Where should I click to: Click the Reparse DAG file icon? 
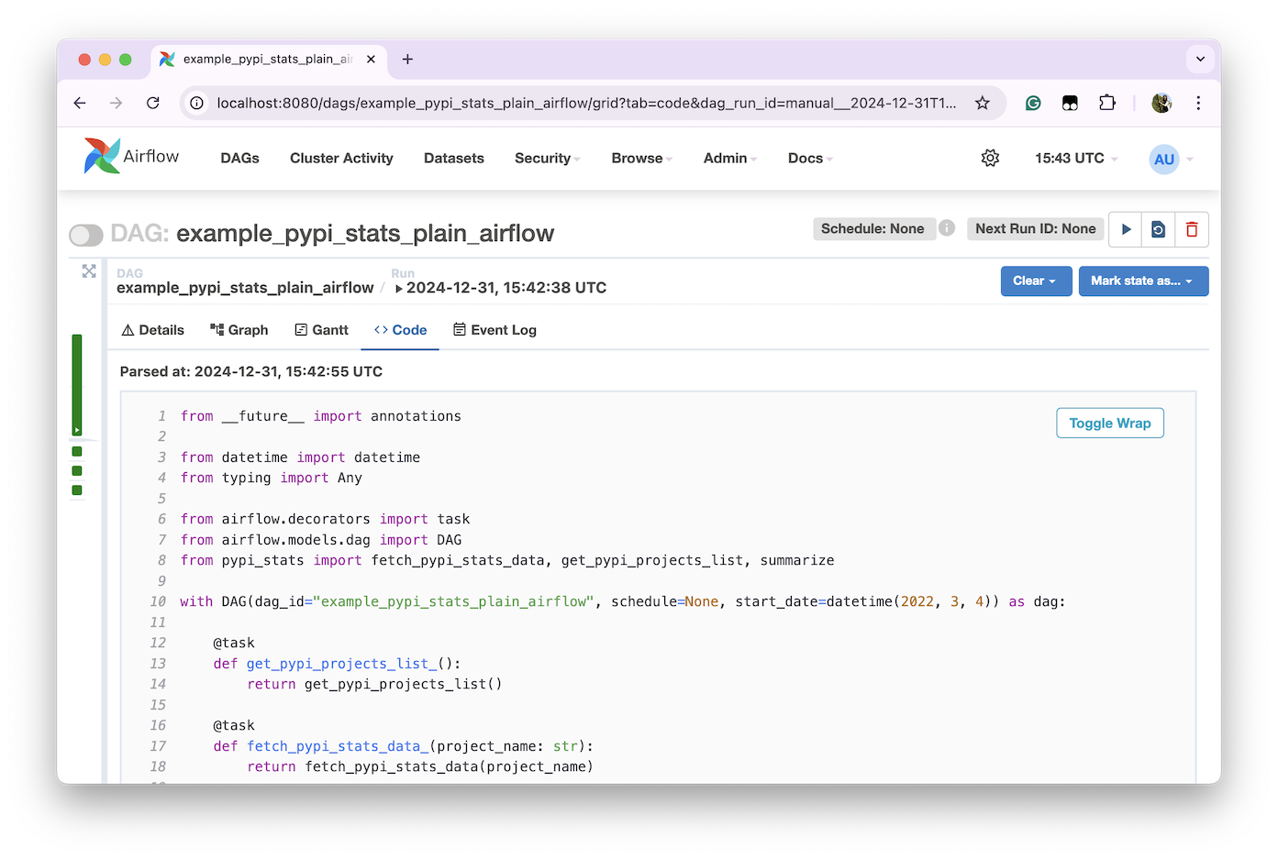coord(1159,229)
